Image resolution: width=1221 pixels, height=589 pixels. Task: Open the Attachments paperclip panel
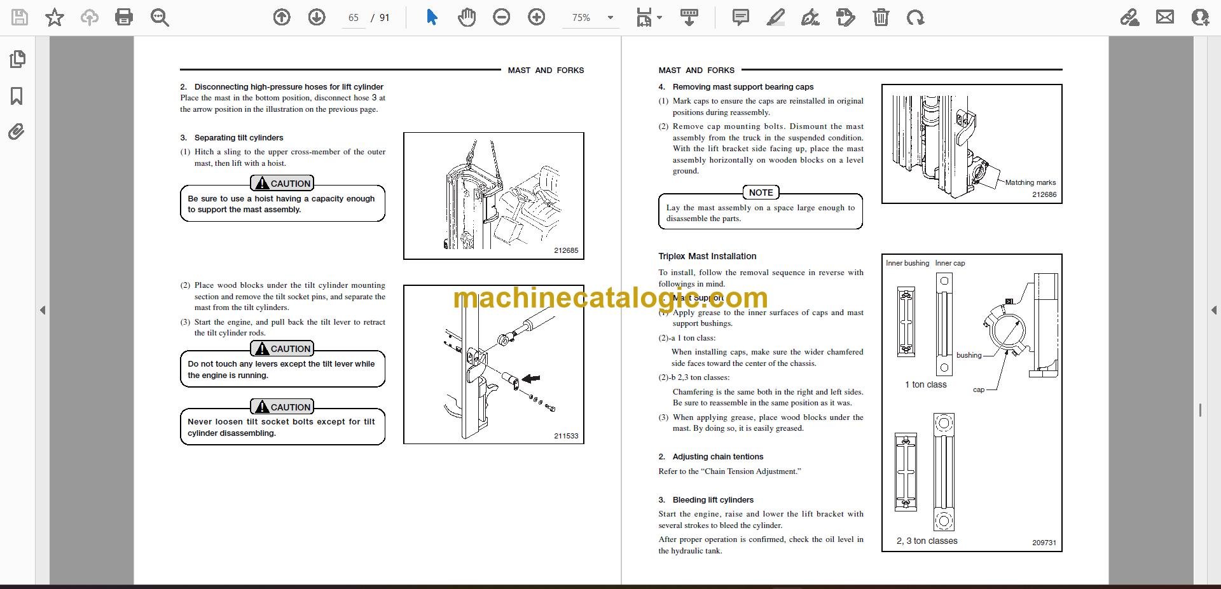[17, 132]
